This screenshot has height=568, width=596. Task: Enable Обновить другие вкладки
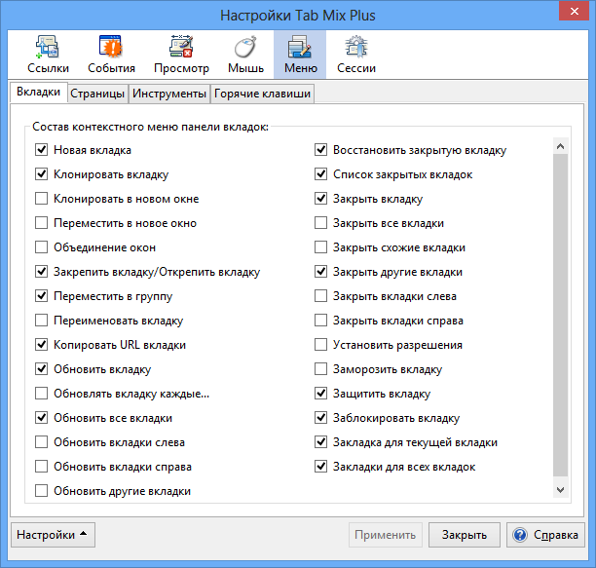pos(42,490)
